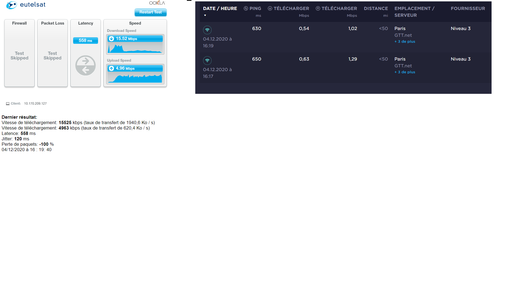Click the upload speed graph
Image resolution: width=520 pixels, height=292 pixels.
[x=135, y=78]
